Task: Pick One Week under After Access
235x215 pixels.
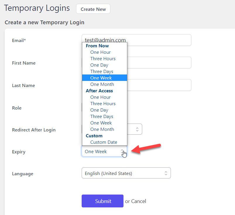Action: (x=104, y=123)
